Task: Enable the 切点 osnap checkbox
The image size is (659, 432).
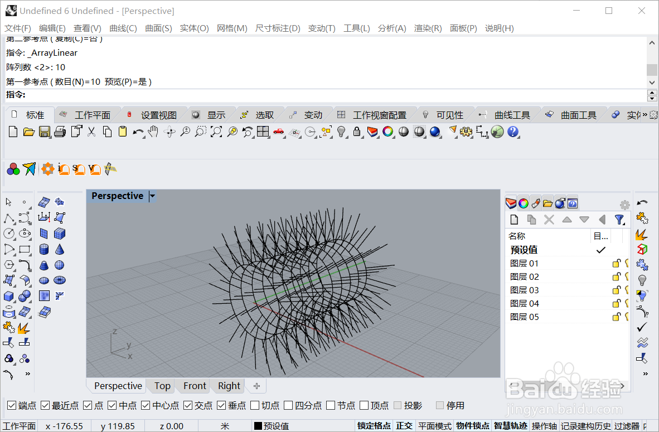Action: pos(255,406)
